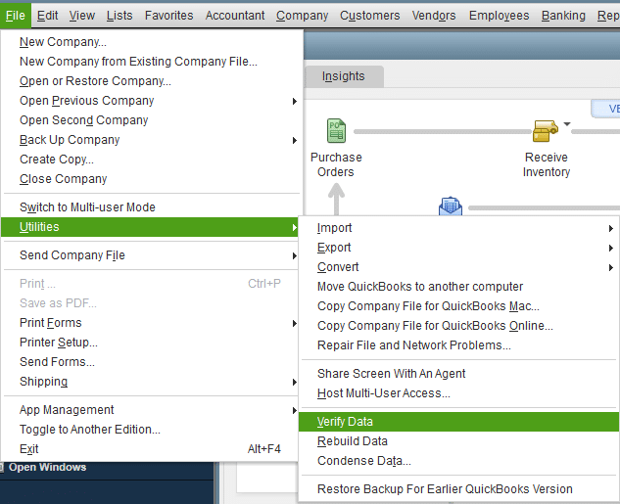
Task: Choose Repair File and Network Problems
Action: (x=413, y=345)
